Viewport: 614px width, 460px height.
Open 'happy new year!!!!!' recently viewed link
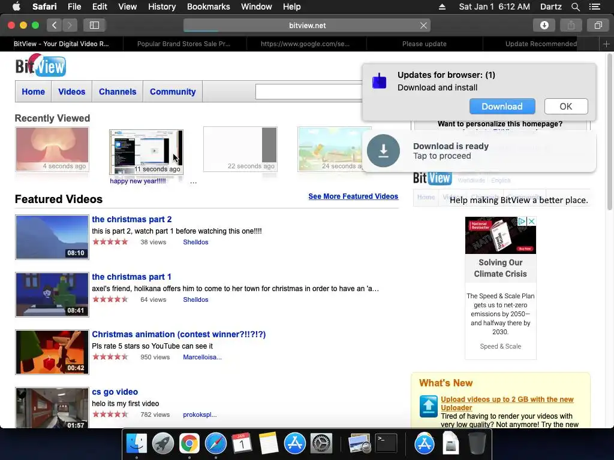coord(138,181)
